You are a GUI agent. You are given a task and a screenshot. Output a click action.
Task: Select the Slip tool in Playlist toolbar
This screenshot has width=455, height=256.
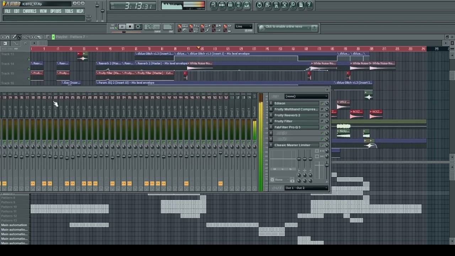33,37
